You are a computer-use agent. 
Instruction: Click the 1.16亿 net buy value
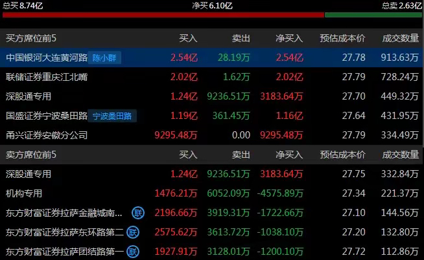[x=289, y=116]
